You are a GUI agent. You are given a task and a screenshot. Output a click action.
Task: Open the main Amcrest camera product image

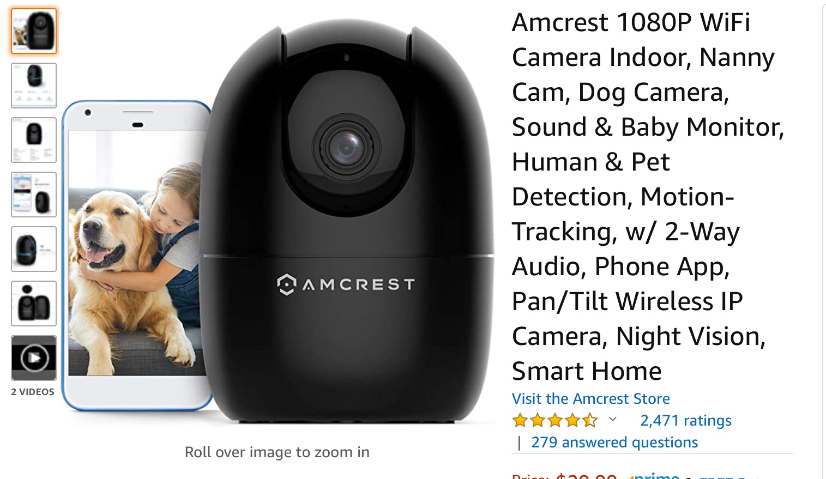click(x=278, y=218)
